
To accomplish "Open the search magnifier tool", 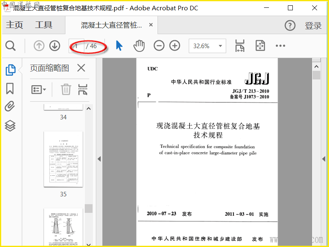I will click(x=11, y=46).
